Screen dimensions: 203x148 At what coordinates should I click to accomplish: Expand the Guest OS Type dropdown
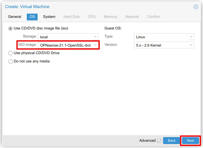[x=191, y=37]
